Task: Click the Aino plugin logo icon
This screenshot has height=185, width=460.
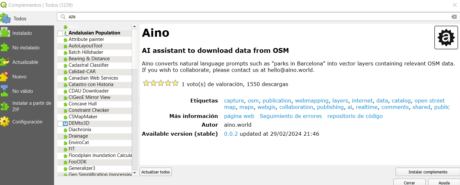Action: [x=446, y=38]
